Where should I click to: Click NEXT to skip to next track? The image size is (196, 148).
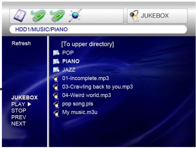point(18,124)
